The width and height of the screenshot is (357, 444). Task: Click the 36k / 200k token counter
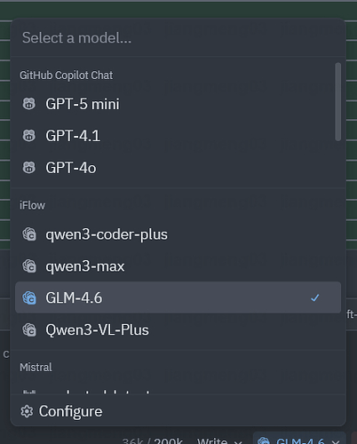click(153, 441)
